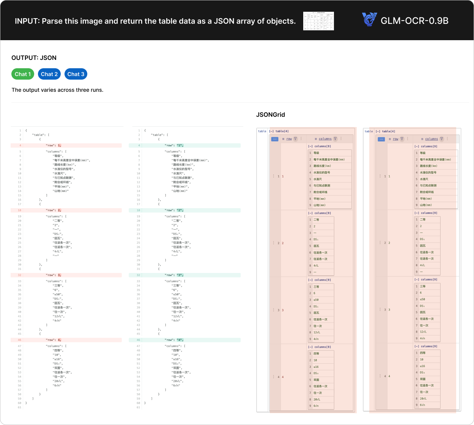Open row column kebab menu in left grid
This screenshot has width=474, height=425.
pos(301,139)
